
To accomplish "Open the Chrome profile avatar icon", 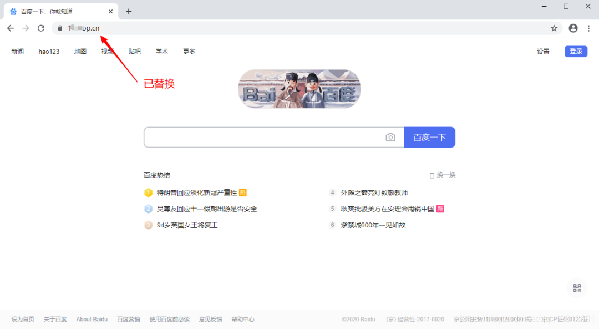I will 573,28.
